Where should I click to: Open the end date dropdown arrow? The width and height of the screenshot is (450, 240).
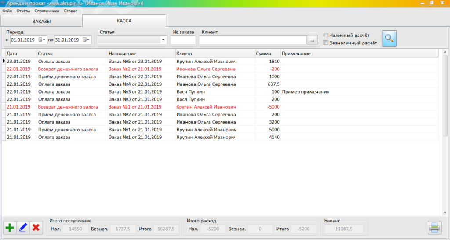click(89, 40)
